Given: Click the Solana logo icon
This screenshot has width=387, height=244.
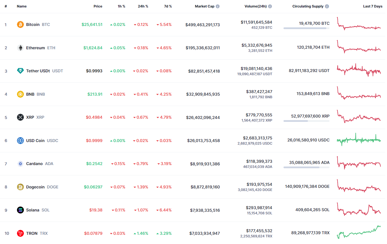Looking at the screenshot, I should [20, 210].
